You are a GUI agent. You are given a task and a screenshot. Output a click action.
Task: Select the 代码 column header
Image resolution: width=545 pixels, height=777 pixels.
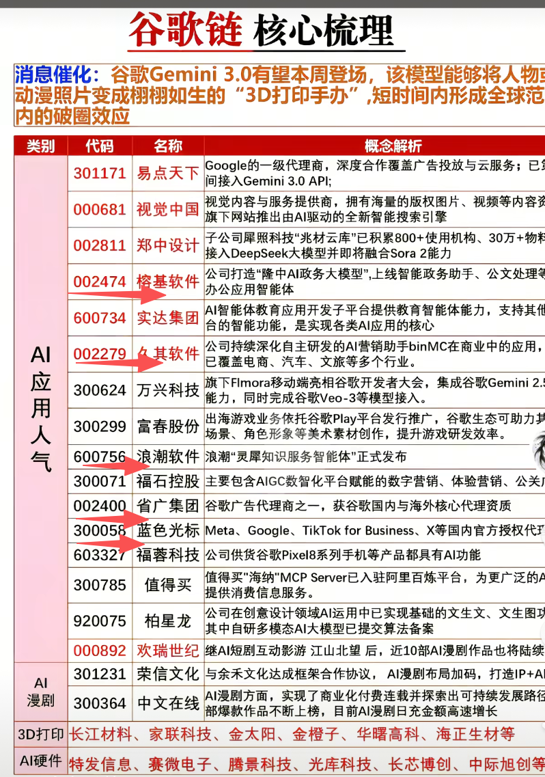[100, 146]
